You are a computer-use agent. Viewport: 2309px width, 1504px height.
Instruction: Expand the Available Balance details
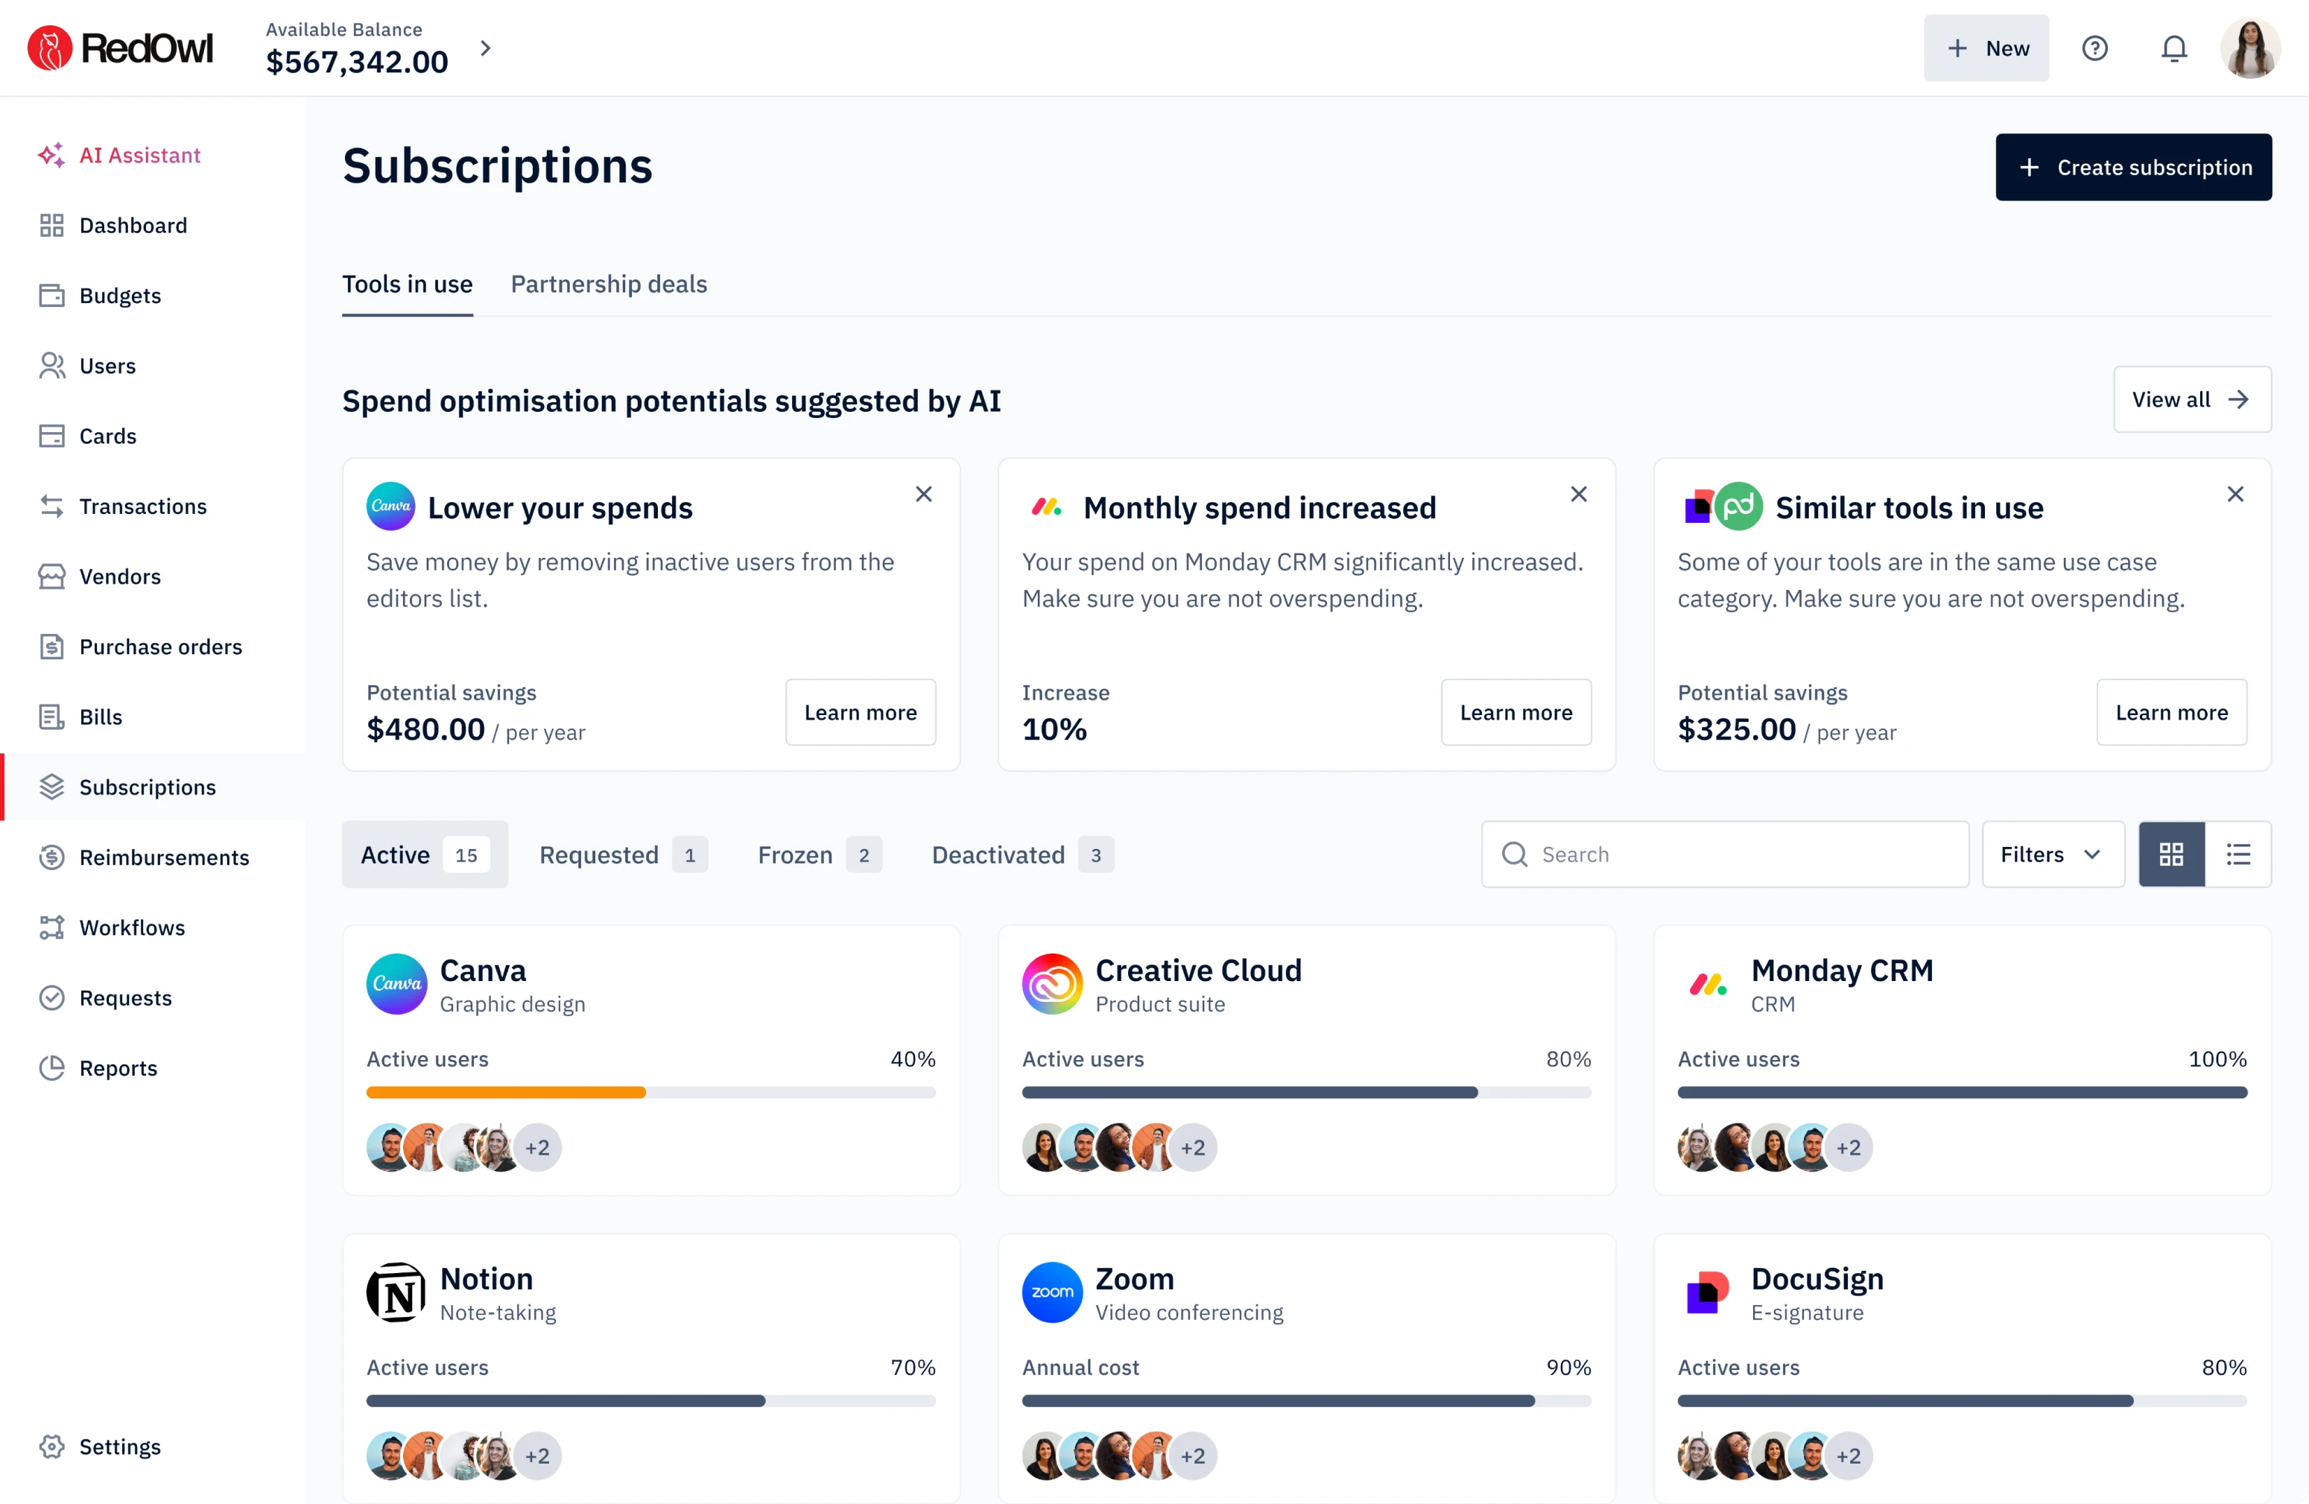click(x=484, y=46)
